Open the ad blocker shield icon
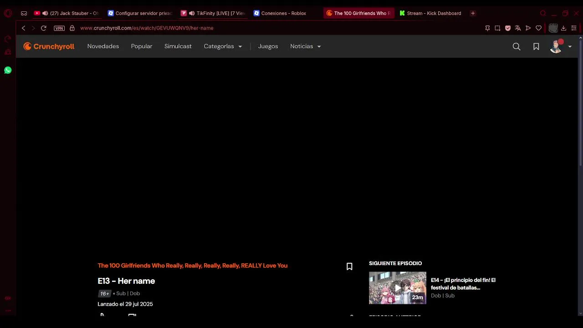Screen dimensions: 583x328 (508, 28)
